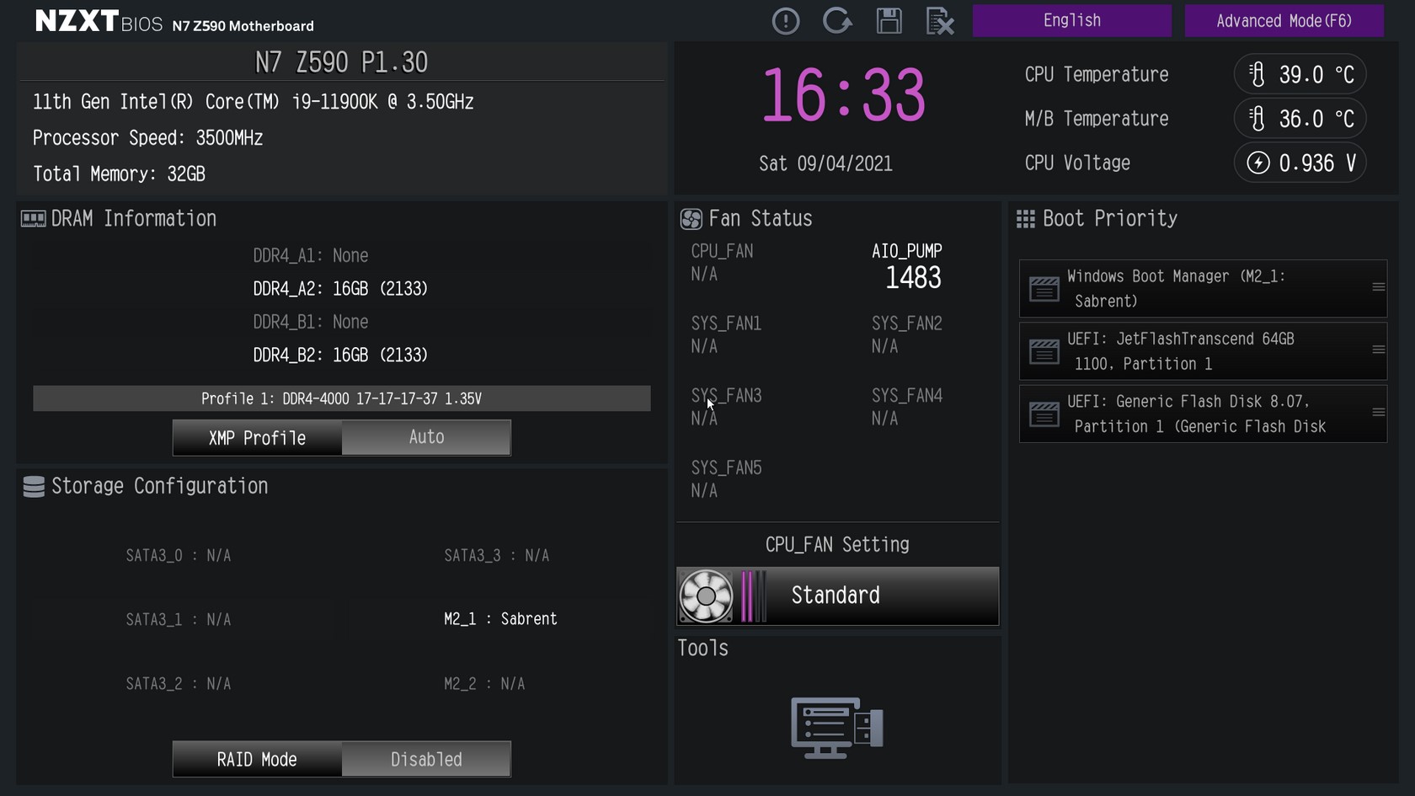Click the 39.0 °C CPU temperature value
This screenshot has width=1415, height=796.
(x=1316, y=75)
